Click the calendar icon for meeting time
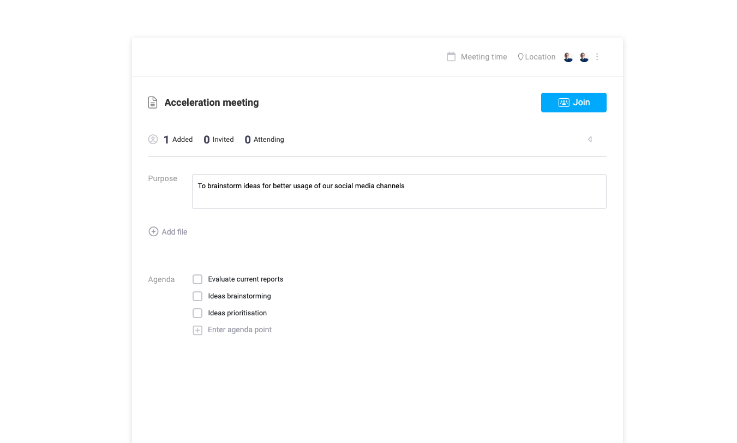Image resolution: width=737 pixels, height=443 pixels. (x=451, y=57)
